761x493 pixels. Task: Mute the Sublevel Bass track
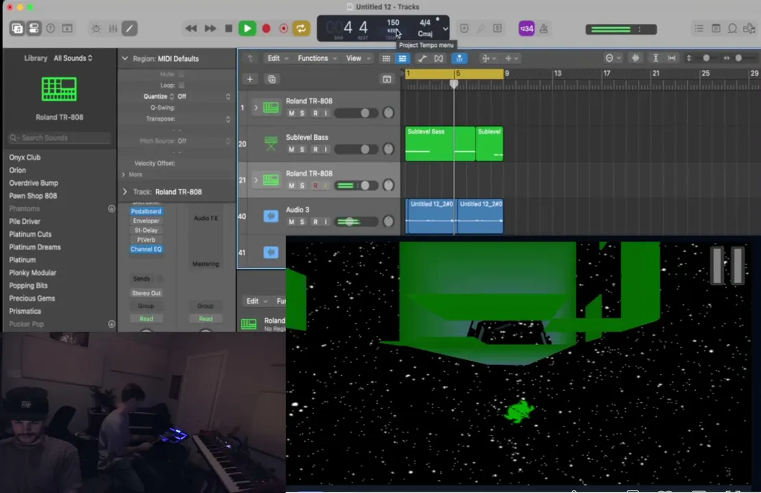pyautogui.click(x=292, y=149)
